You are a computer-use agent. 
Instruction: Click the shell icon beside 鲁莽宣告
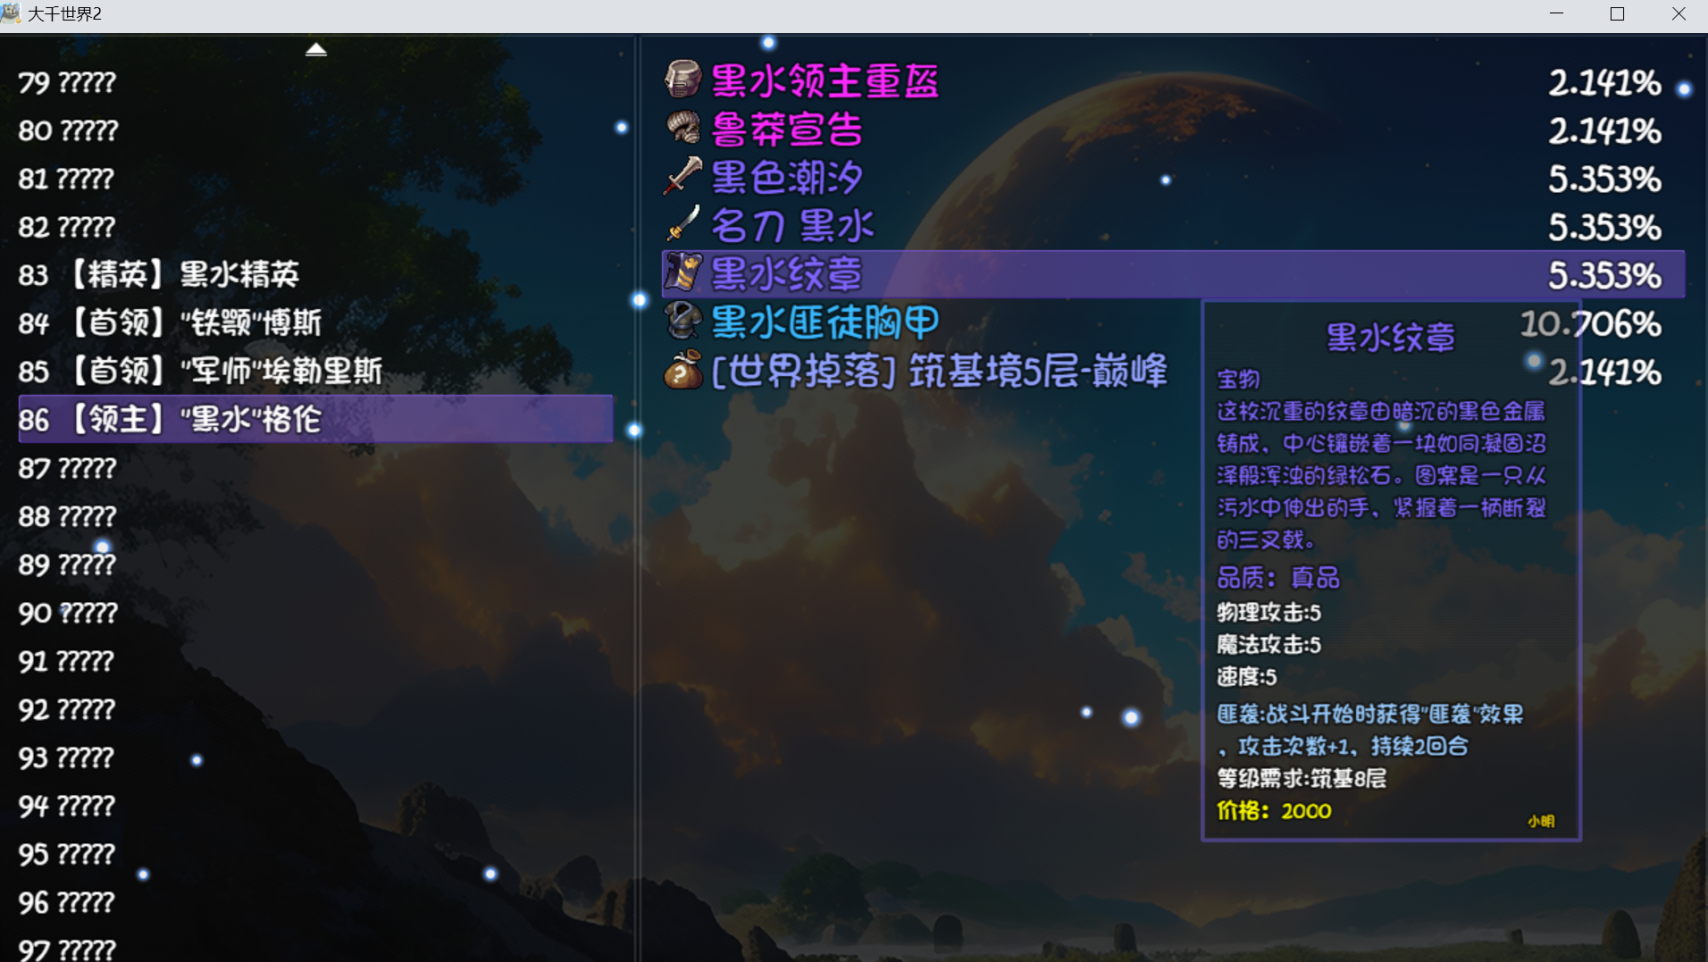pos(682,128)
